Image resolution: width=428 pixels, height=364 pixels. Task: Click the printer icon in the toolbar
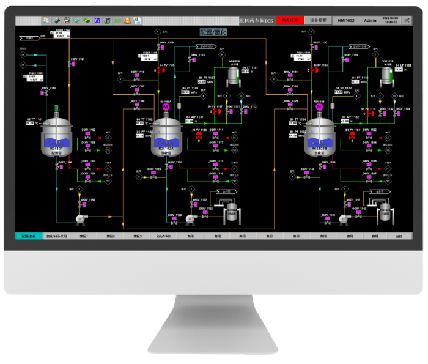67,20
